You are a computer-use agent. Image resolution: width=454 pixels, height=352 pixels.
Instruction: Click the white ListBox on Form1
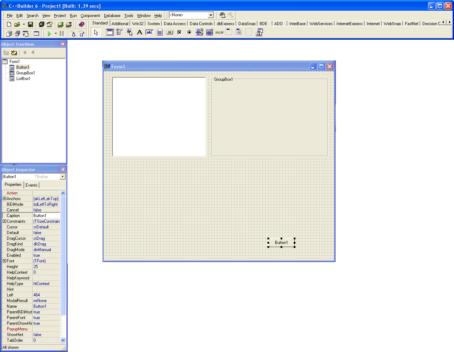(159, 117)
